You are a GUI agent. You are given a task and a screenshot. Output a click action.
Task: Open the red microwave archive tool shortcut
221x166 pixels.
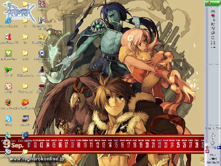click(x=42, y=88)
